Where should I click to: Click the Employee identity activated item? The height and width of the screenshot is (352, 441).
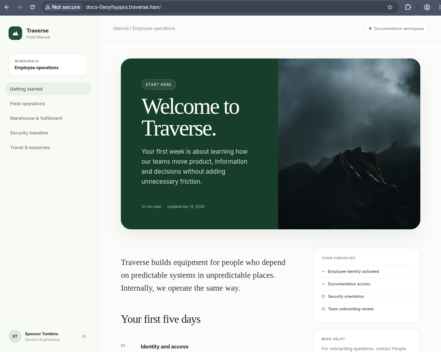pyautogui.click(x=353, y=271)
